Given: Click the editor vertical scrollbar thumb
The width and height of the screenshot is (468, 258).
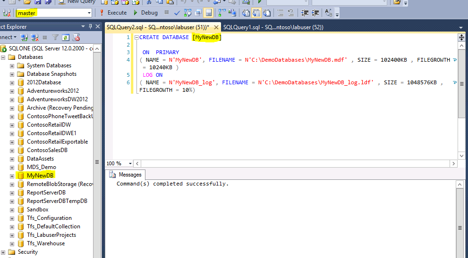Looking at the screenshot, I should click(461, 84).
